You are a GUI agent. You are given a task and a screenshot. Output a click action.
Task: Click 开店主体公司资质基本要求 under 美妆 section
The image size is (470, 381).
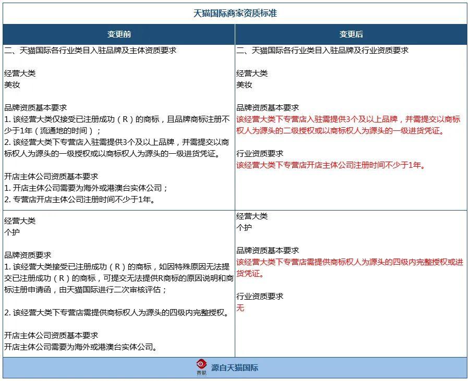click(x=51, y=176)
